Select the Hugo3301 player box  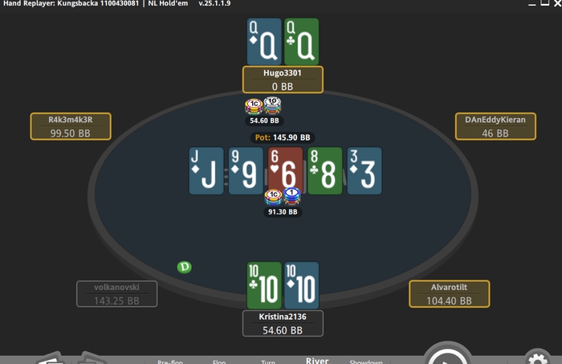pos(283,80)
